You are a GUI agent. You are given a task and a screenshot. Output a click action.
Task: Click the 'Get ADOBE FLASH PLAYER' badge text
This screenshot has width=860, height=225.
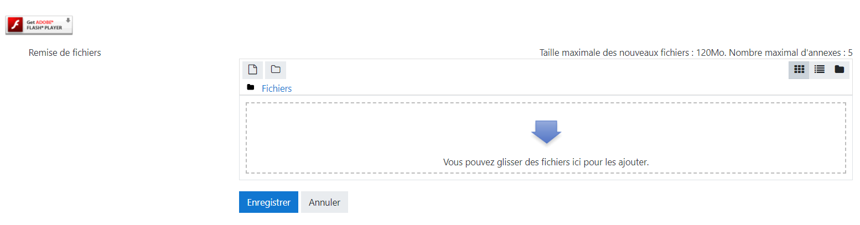point(44,25)
